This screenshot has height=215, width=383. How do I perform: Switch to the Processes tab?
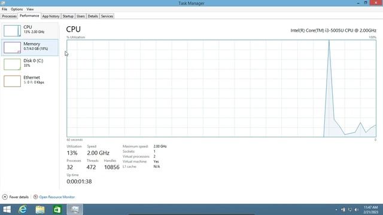[10, 16]
